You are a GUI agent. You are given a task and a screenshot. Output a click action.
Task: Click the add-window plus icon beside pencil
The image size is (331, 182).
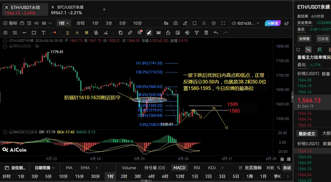[x=195, y=23]
